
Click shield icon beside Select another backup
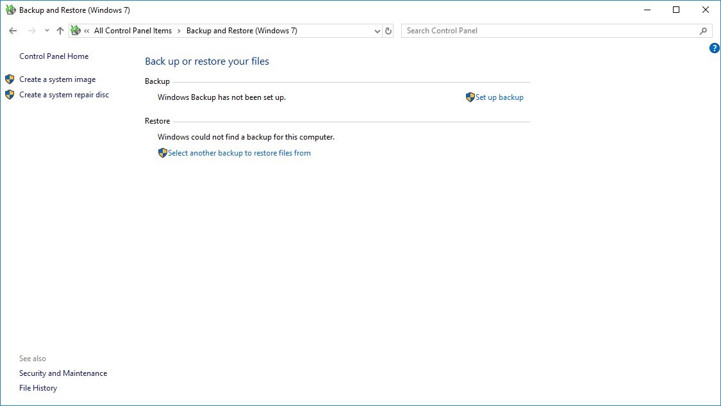[x=162, y=153]
